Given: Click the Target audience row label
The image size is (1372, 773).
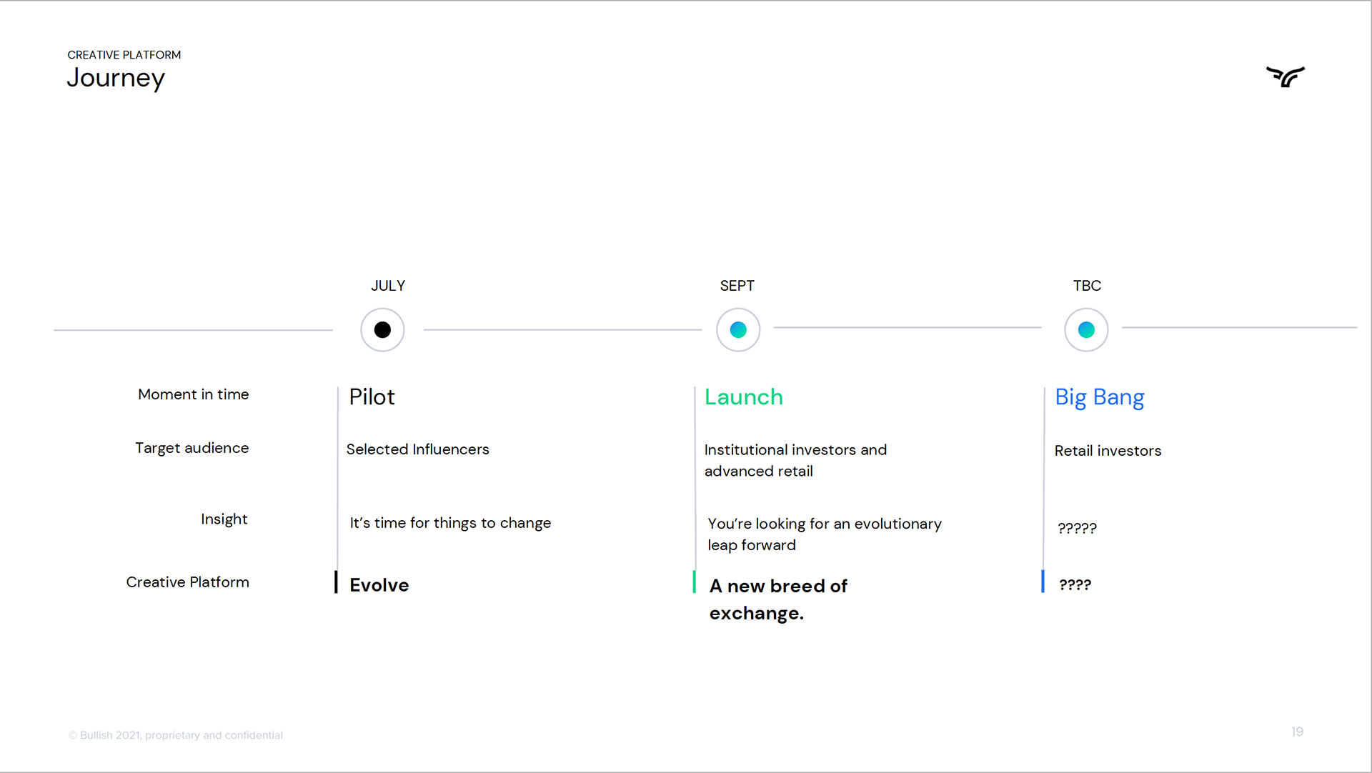Looking at the screenshot, I should click(x=192, y=448).
